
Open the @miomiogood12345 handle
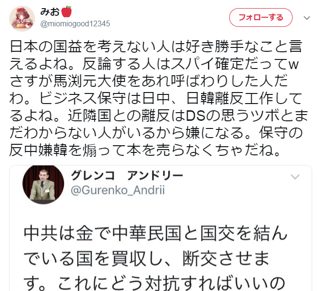(x=75, y=23)
